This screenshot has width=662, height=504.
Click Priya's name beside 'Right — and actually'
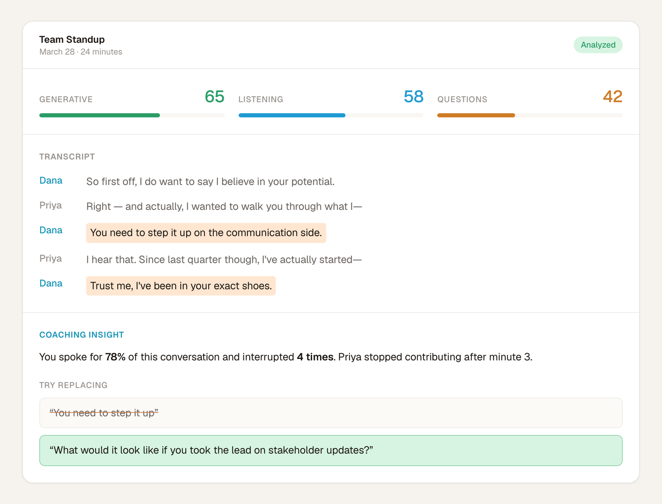51,205
